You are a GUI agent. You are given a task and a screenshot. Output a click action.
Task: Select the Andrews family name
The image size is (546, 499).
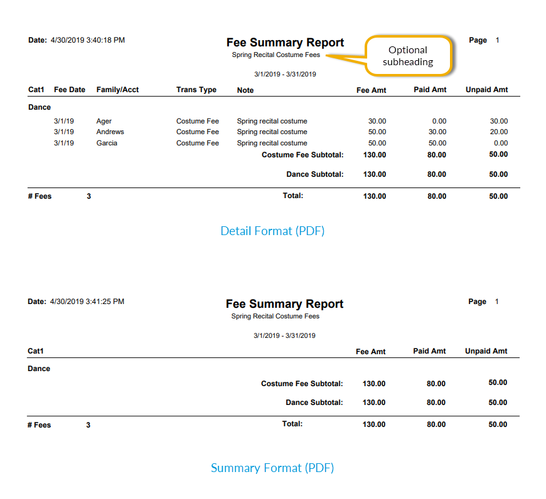tap(110, 132)
